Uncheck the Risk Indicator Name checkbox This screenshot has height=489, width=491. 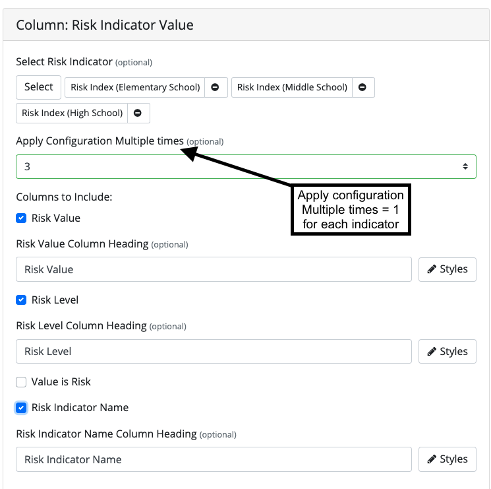click(21, 408)
